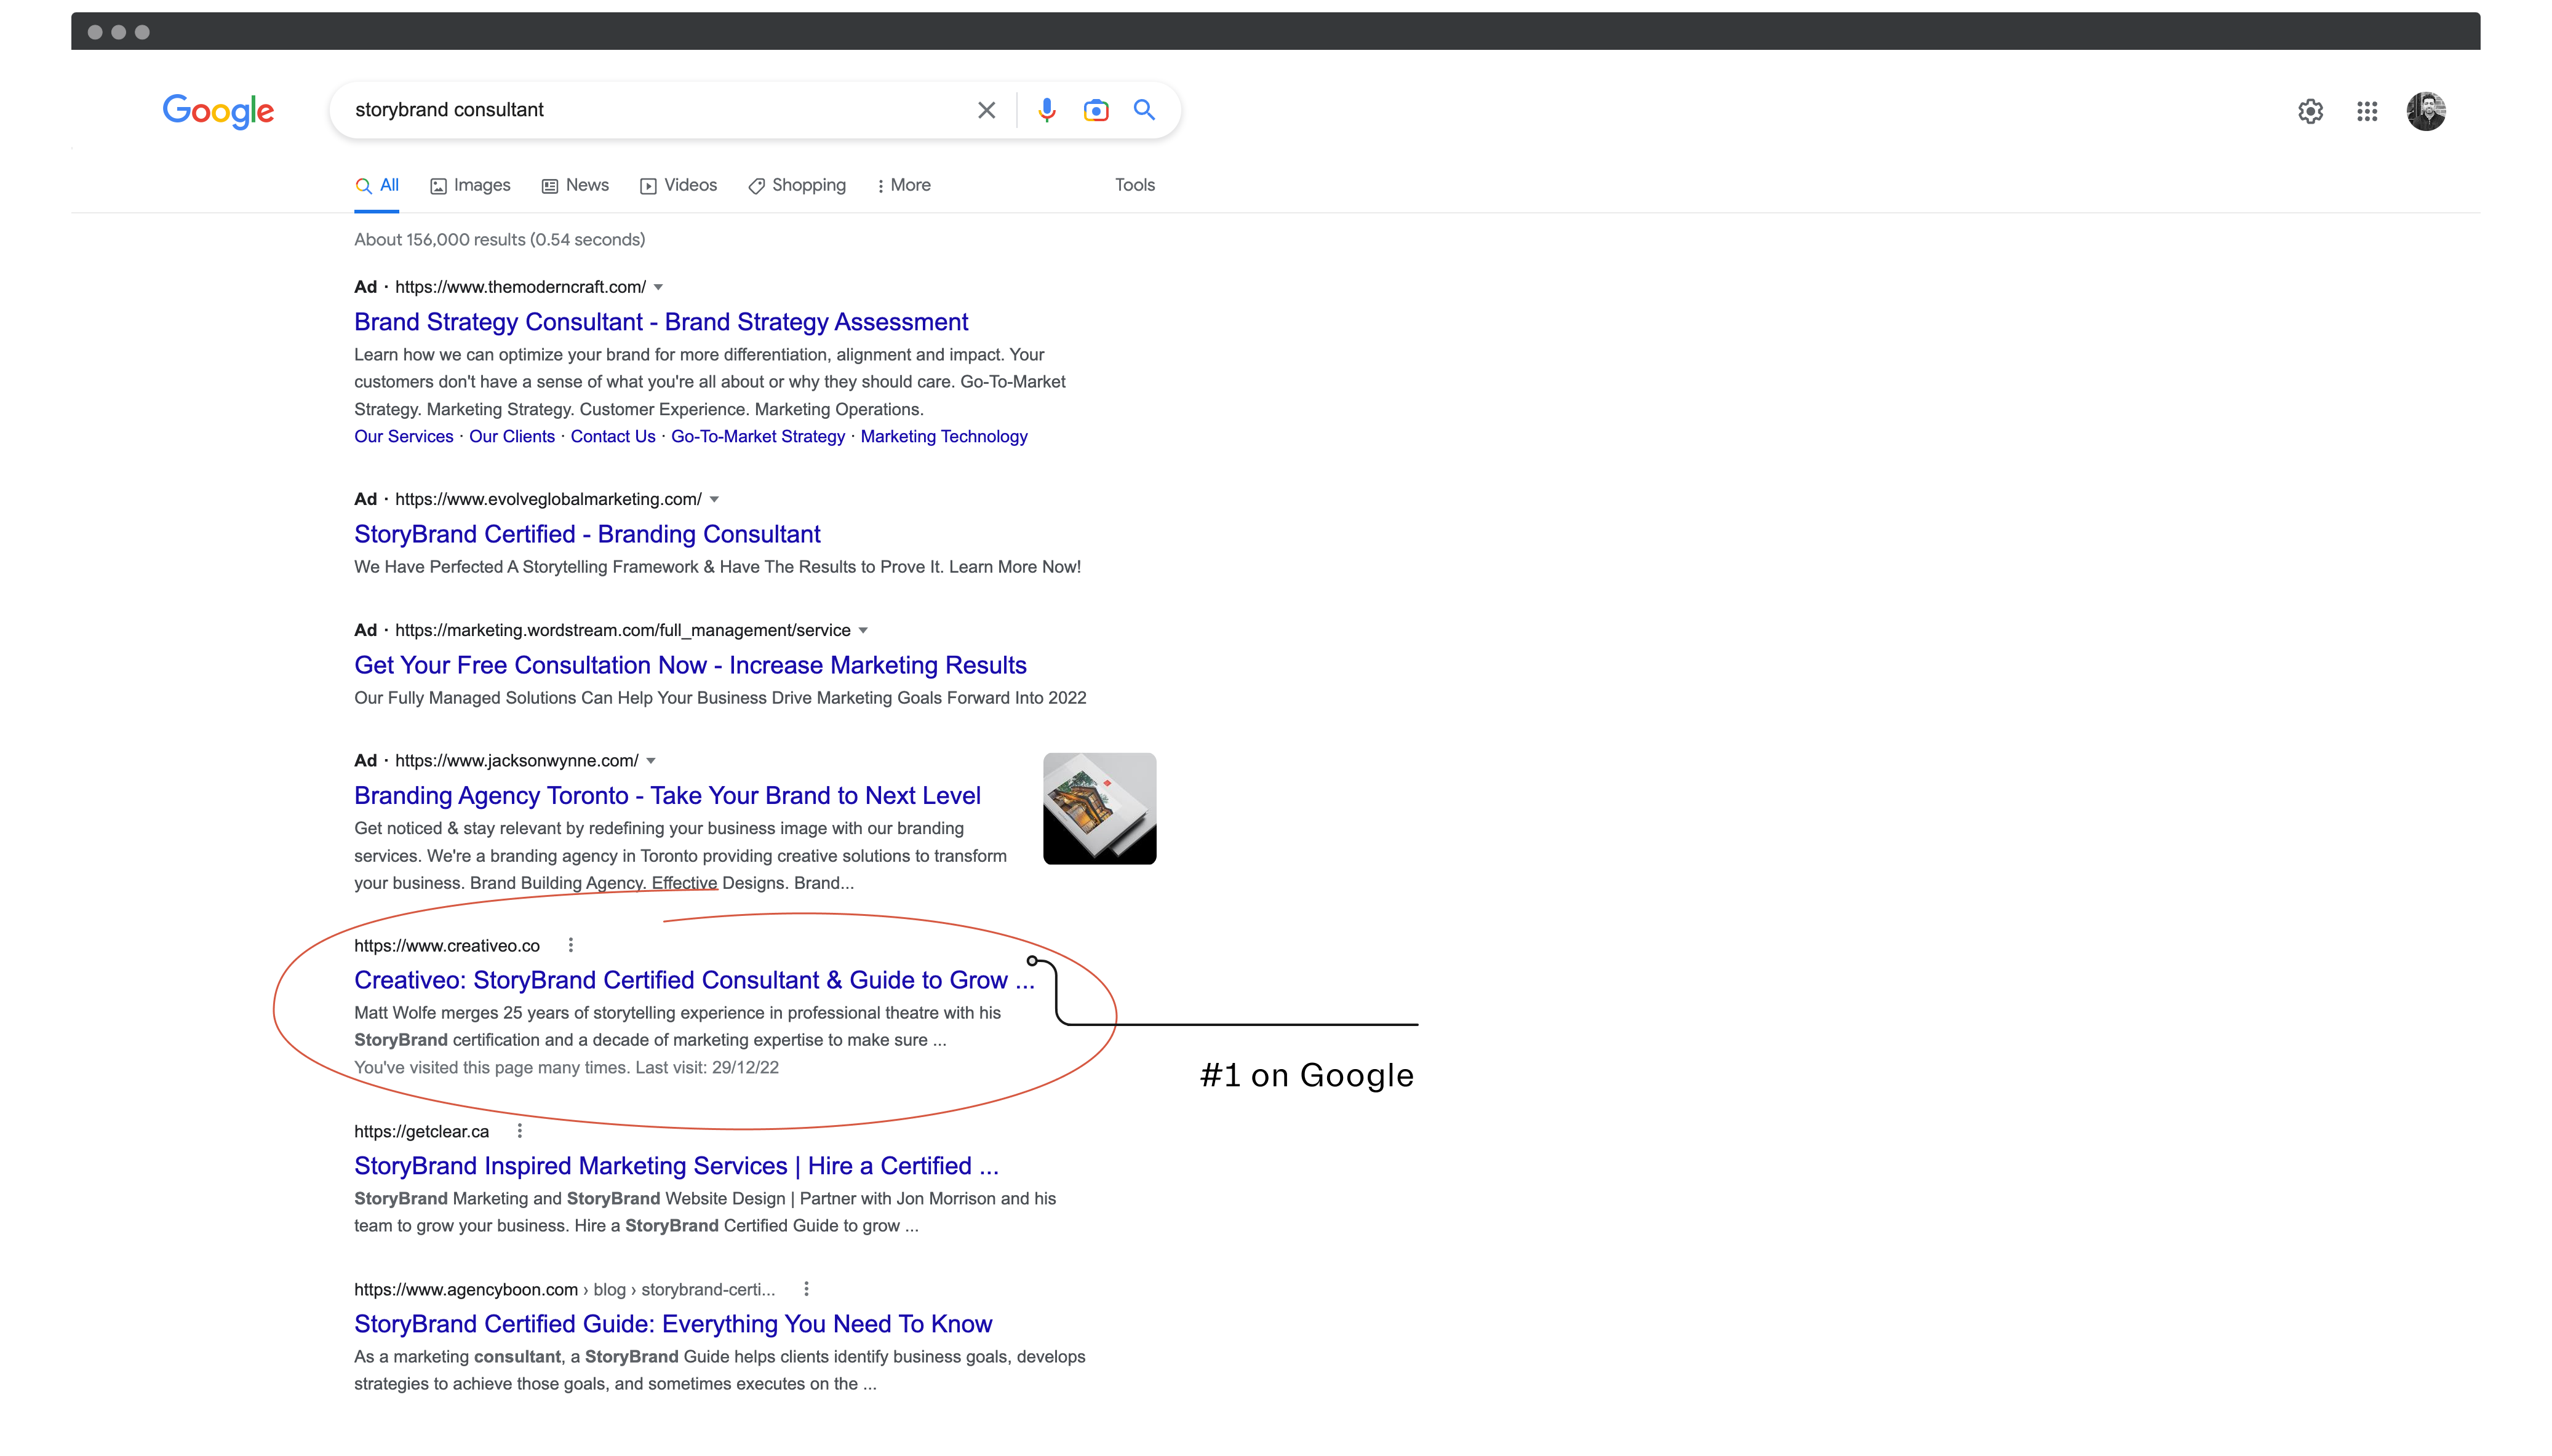Submit the search via the magnifier icon
Image resolution: width=2552 pixels, height=1456 pixels.
pos(1143,110)
